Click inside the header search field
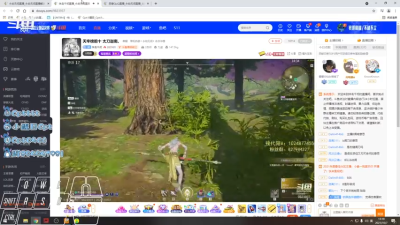400x225 pixels. [252, 28]
